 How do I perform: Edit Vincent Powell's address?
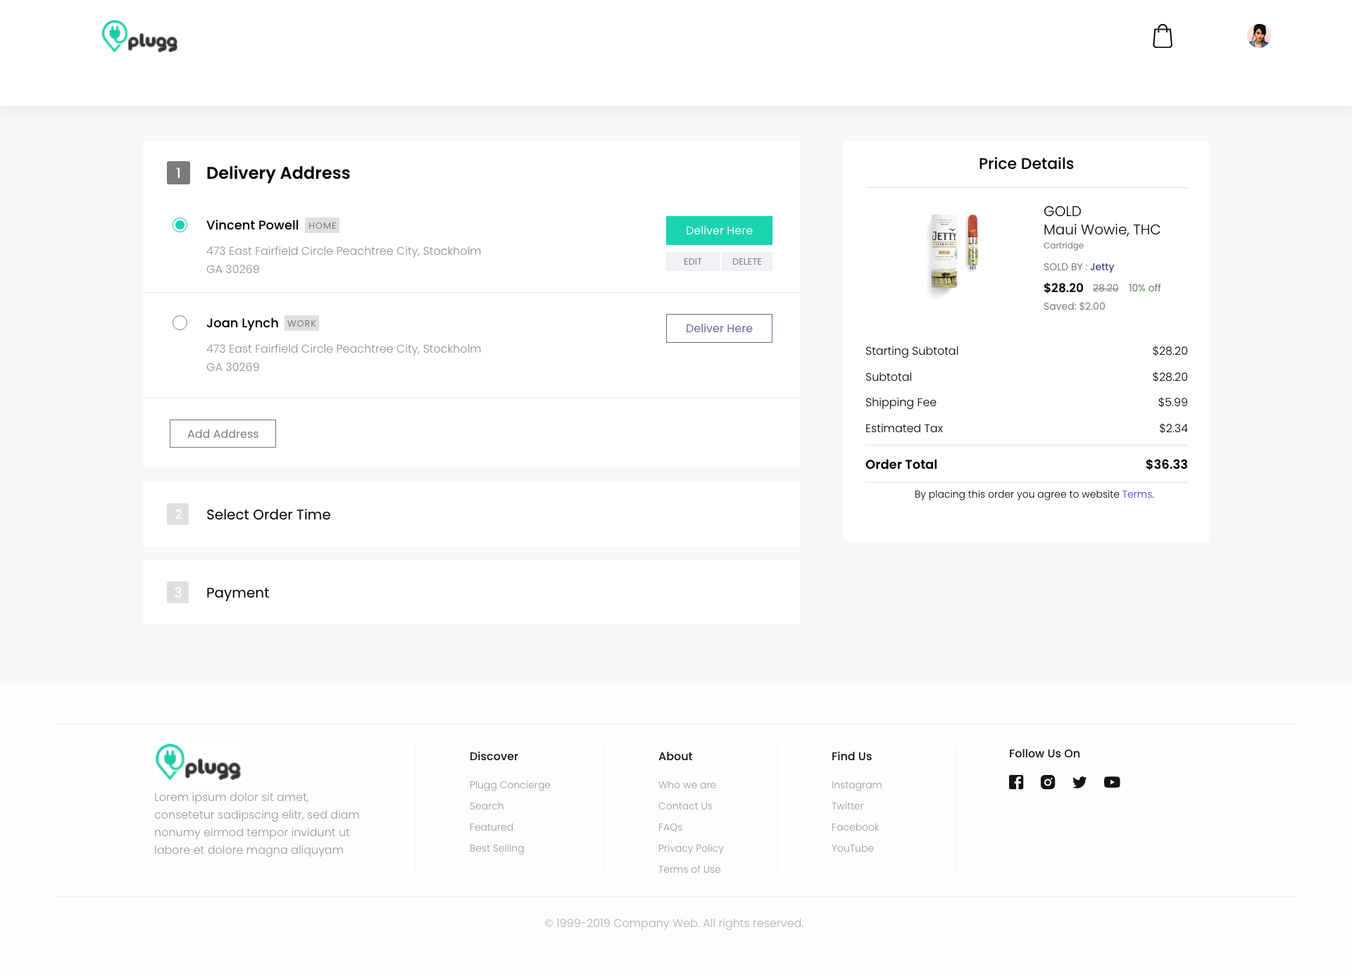(693, 261)
